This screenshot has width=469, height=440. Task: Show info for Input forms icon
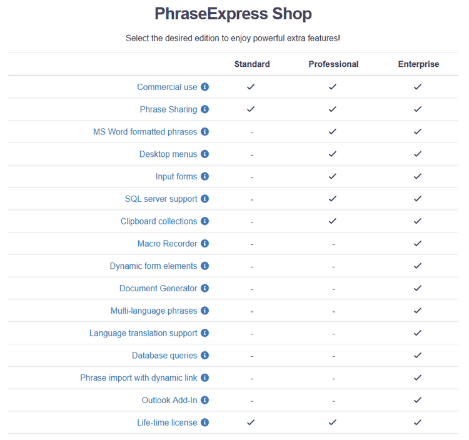coord(205,177)
